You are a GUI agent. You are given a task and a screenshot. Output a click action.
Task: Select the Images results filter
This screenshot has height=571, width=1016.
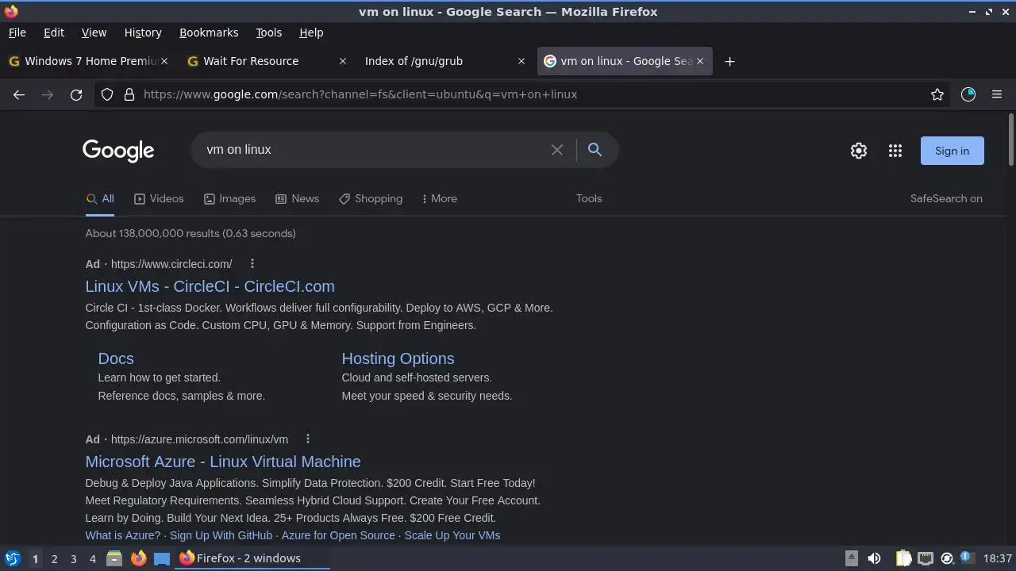pos(229,198)
